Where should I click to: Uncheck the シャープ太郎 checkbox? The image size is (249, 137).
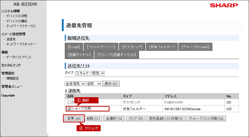pyautogui.click(x=69, y=109)
